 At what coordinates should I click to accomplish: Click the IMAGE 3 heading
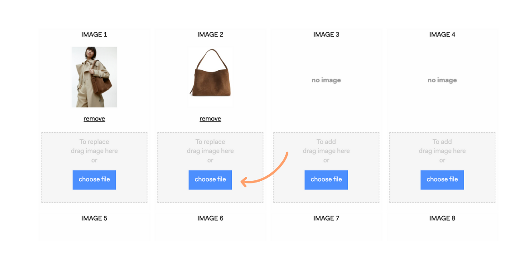tap(326, 34)
